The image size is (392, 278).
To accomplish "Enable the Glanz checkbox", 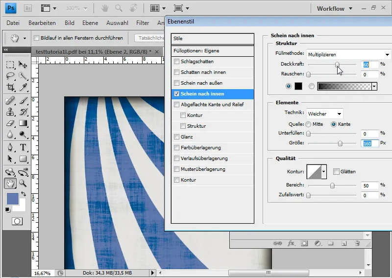I will click(177, 137).
